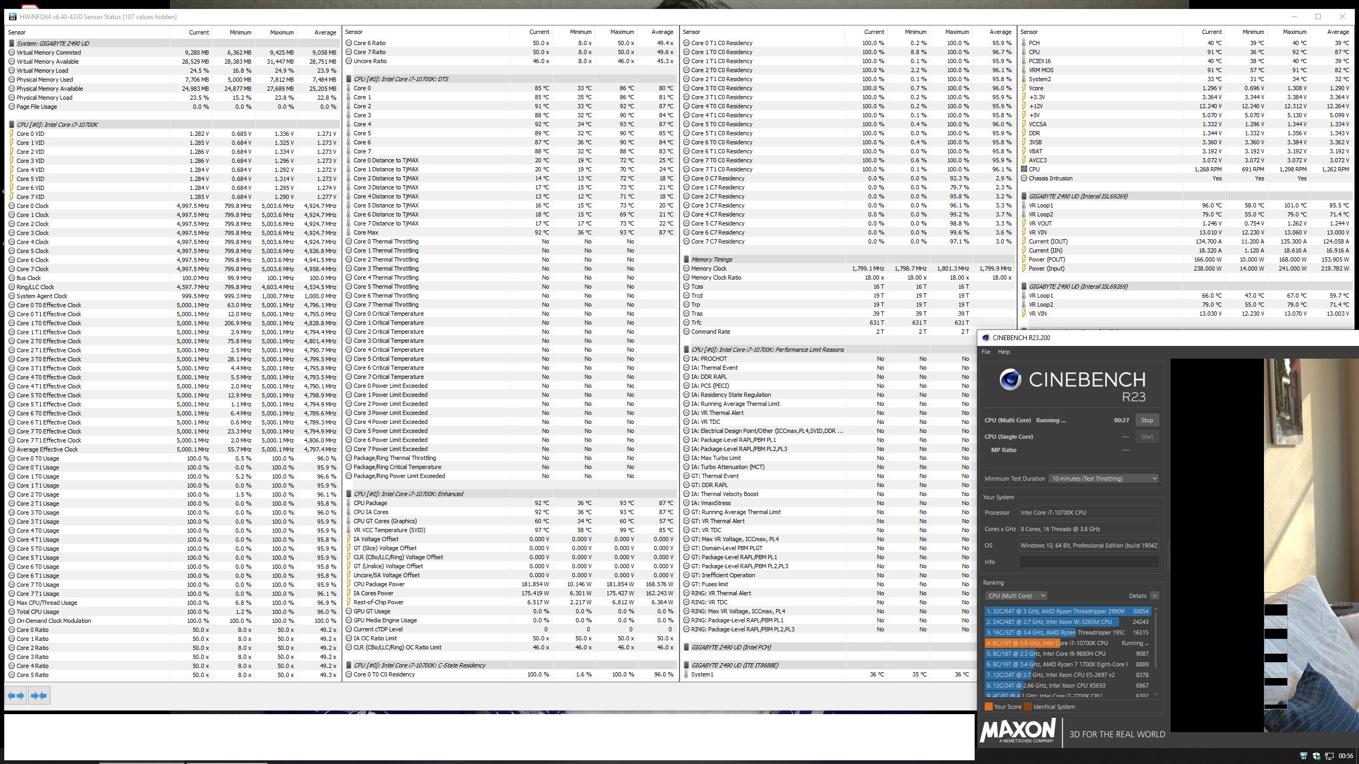
Task: Click ranking list scroll up arrow
Action: pyautogui.click(x=1155, y=610)
